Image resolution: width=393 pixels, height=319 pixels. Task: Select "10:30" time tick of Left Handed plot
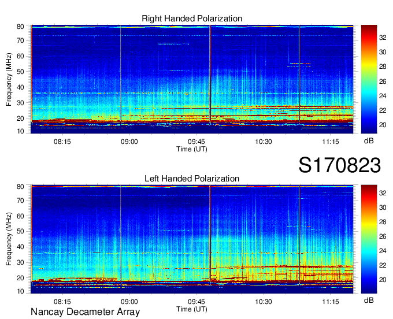tap(264, 302)
